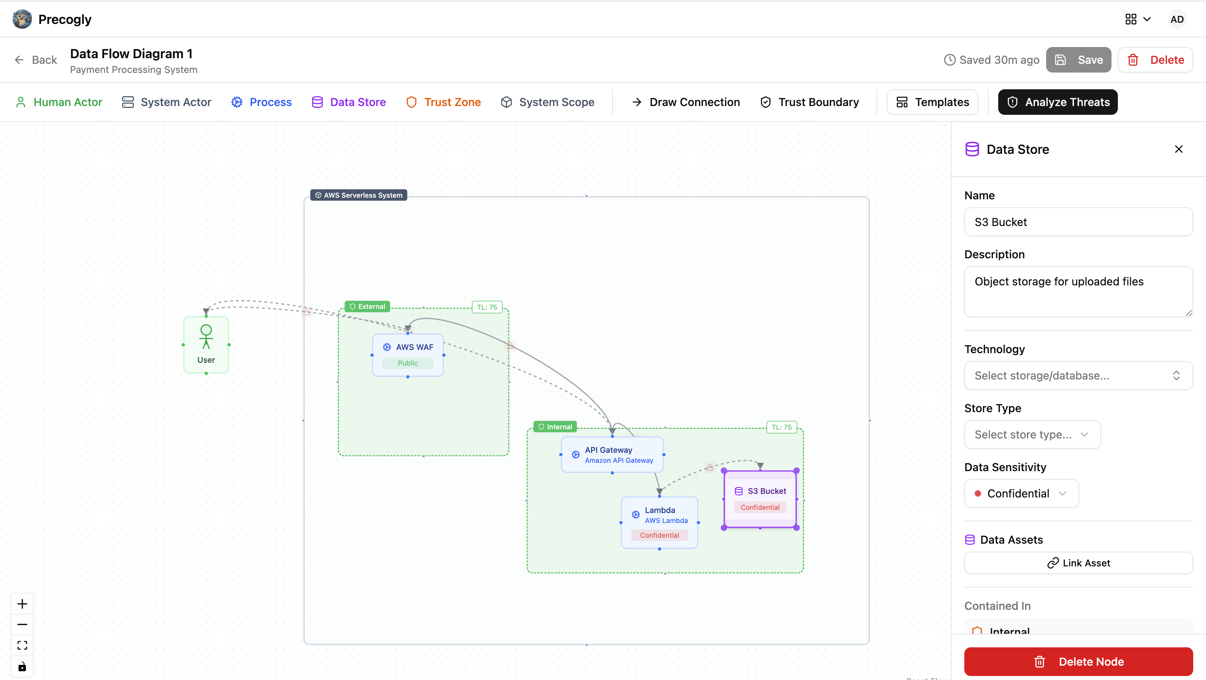This screenshot has height=680, width=1206.
Task: Click the gear icon on AWS WAF node
Action: 387,347
